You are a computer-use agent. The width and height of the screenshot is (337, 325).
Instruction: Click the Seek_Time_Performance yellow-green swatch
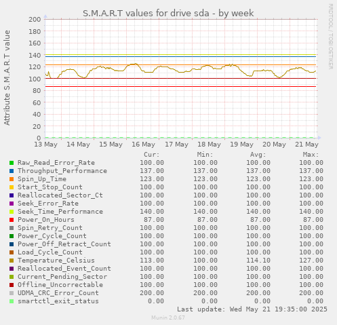(12, 212)
